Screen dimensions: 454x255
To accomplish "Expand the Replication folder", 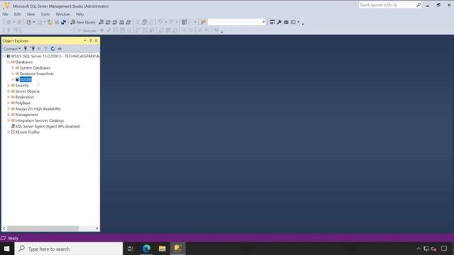I will (9, 97).
